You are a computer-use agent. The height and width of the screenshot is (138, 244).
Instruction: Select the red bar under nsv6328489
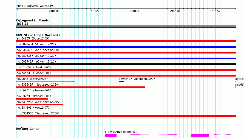pyautogui.click(x=81, y=87)
